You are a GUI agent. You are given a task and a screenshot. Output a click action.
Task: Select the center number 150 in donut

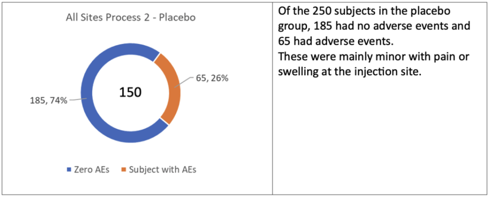pos(131,93)
